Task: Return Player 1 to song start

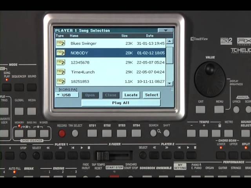Action: pyautogui.click(x=73, y=155)
